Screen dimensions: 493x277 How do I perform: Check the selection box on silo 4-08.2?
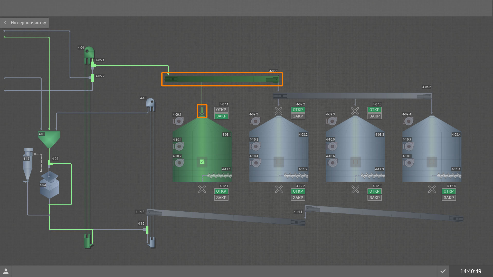pyautogui.click(x=279, y=162)
